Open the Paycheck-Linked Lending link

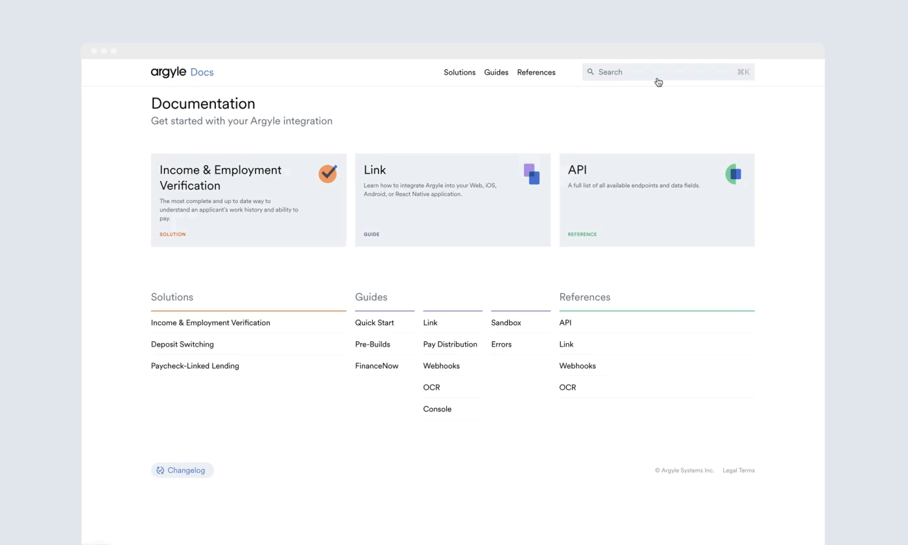point(195,366)
